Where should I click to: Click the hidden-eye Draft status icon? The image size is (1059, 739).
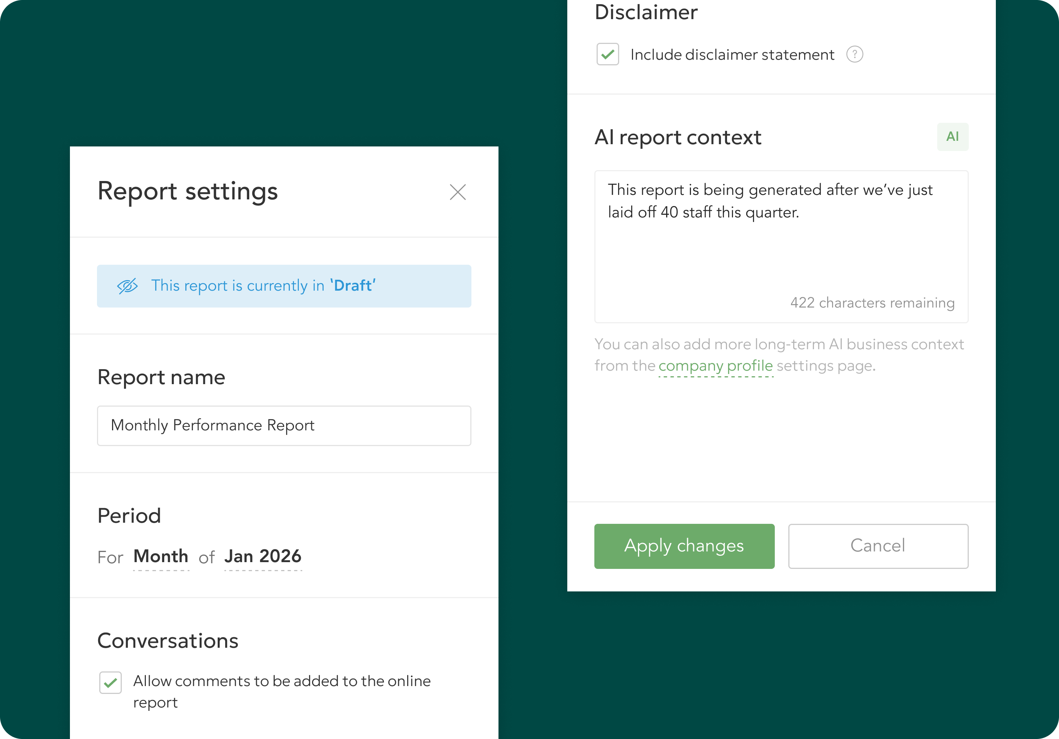[127, 286]
